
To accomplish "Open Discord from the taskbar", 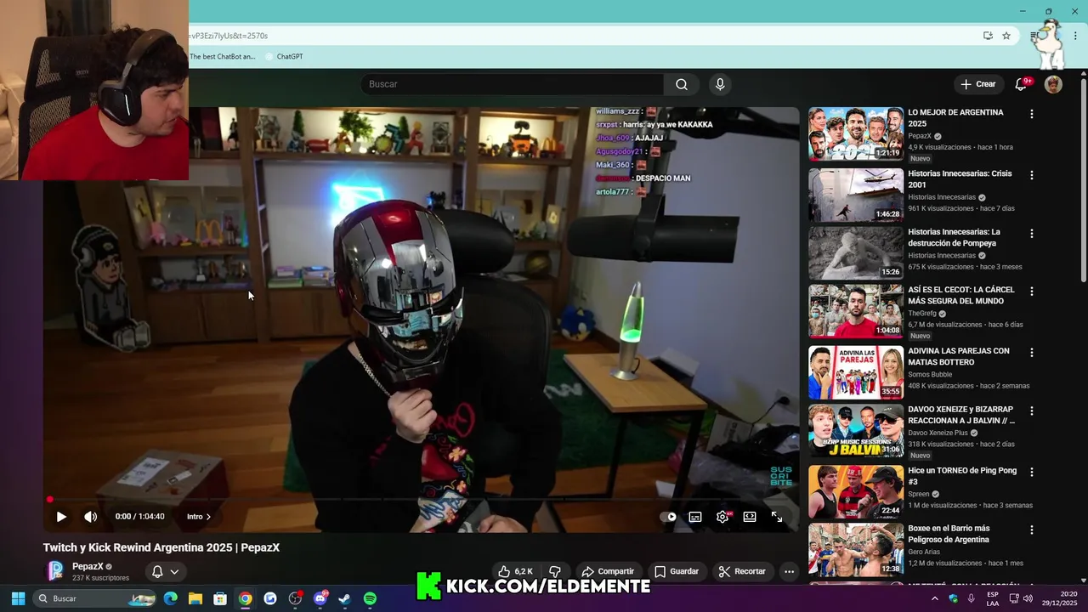I will point(320,598).
